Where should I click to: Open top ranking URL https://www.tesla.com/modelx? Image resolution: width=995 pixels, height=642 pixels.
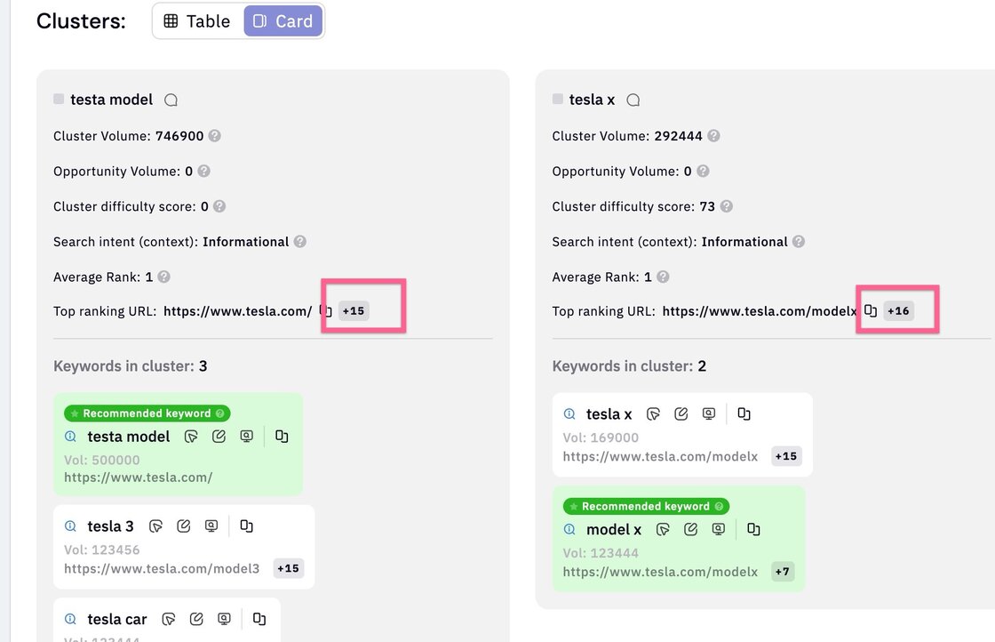click(760, 311)
